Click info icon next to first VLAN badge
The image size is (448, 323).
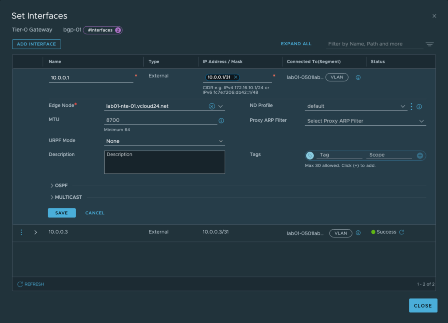click(358, 77)
